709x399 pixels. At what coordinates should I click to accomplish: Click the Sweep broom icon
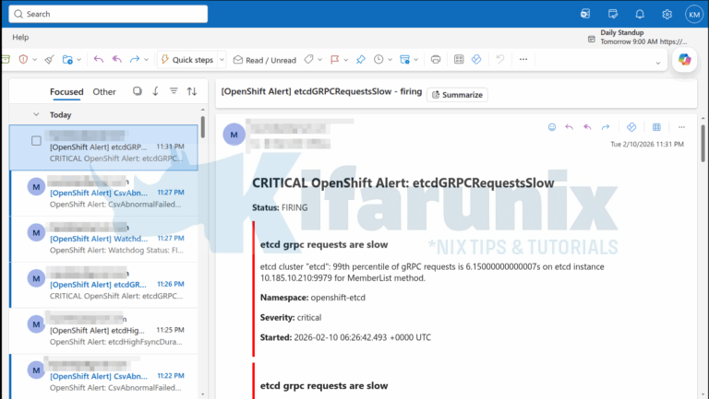click(50, 60)
